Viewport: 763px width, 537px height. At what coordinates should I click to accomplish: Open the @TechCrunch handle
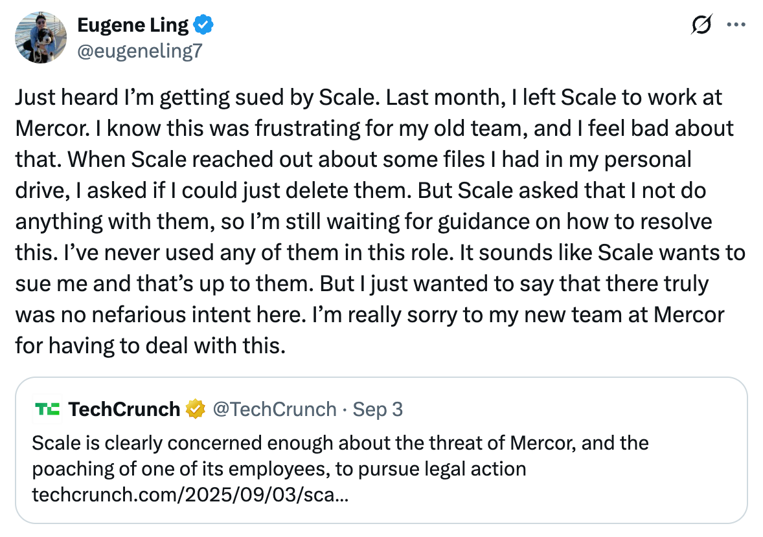click(x=275, y=409)
